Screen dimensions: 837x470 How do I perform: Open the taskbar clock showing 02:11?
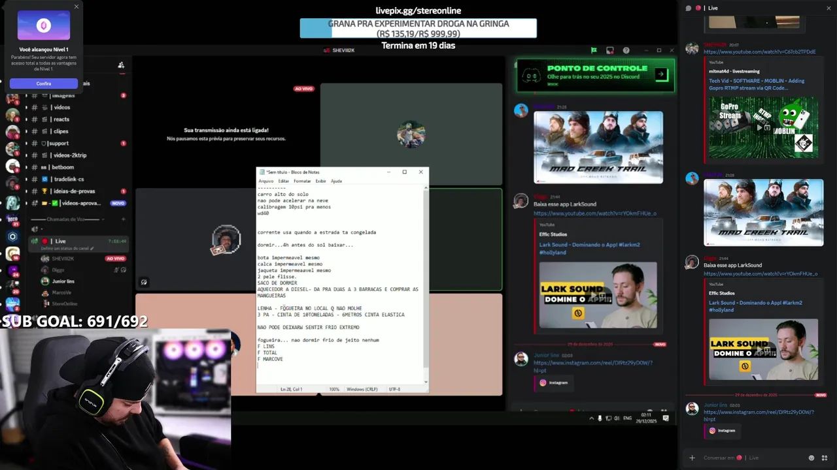(645, 417)
